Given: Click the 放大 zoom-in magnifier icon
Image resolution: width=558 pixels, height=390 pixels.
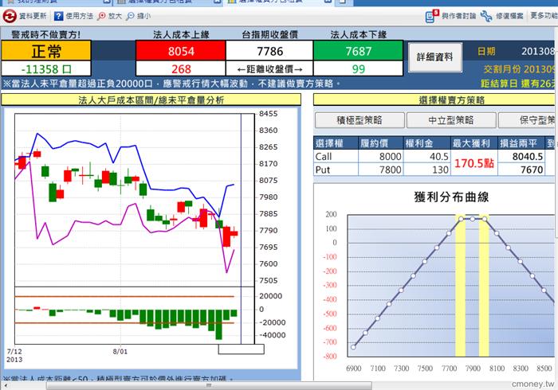Looking at the screenshot, I should pyautogui.click(x=102, y=16).
